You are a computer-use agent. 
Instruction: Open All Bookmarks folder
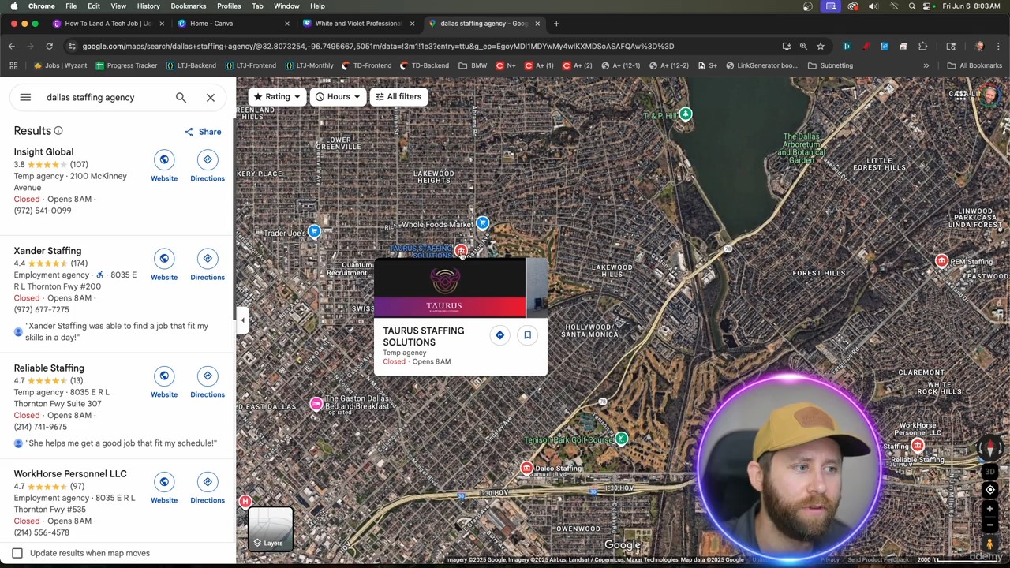pyautogui.click(x=974, y=66)
